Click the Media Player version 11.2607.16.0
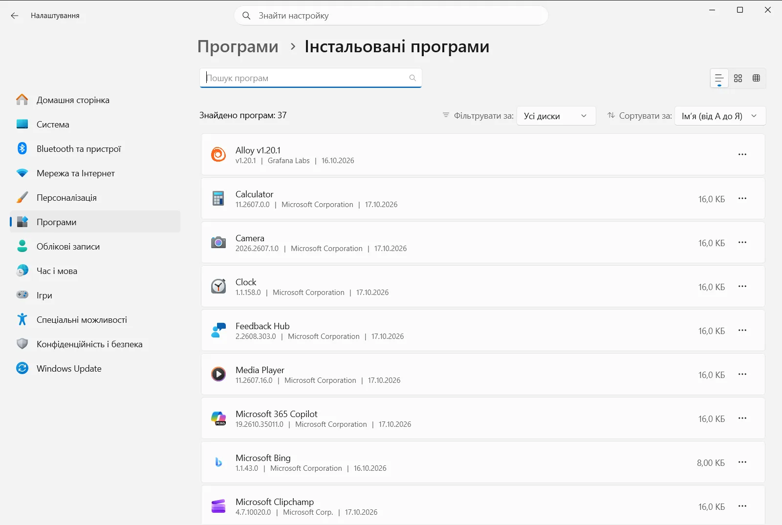Image resolution: width=782 pixels, height=525 pixels. point(254,380)
